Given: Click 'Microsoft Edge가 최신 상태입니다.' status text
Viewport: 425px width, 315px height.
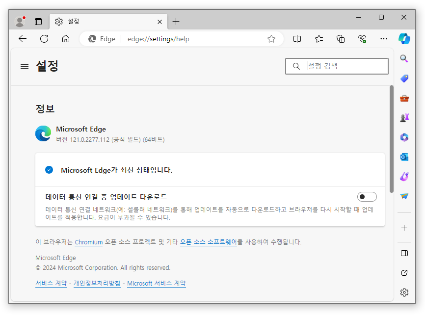Looking at the screenshot, I should 116,170.
